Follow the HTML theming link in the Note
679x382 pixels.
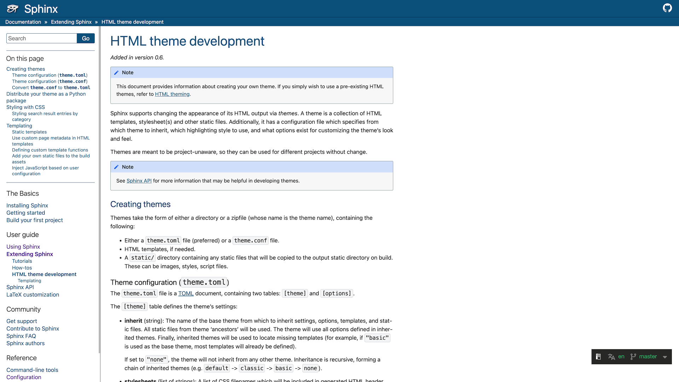click(172, 94)
